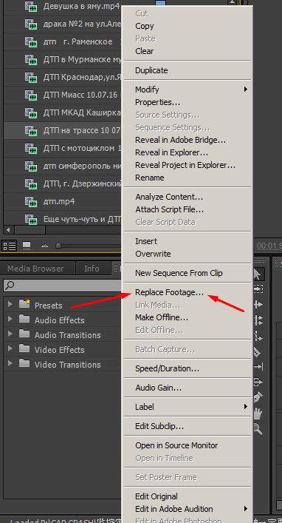Select the Rolling Edit tool
Image resolution: width=282 pixels, height=523 pixels.
[x=258, y=320]
